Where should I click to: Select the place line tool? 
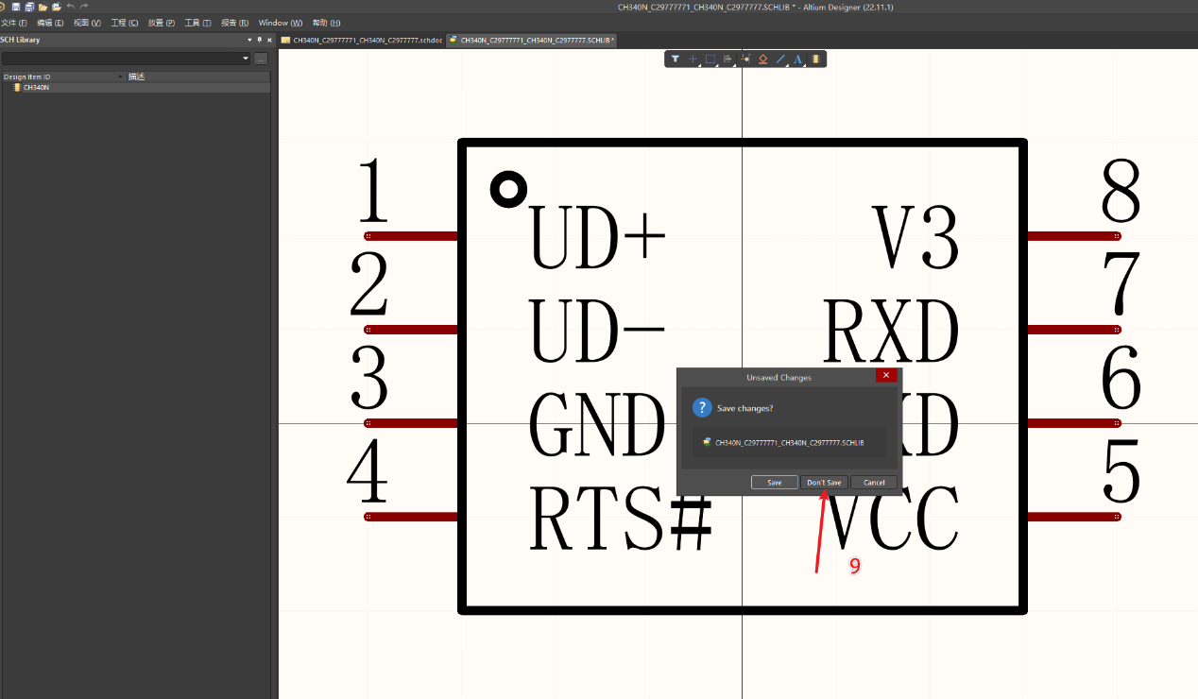[780, 59]
